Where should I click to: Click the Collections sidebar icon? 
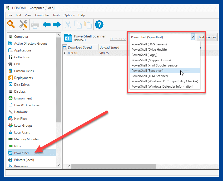coord(11,57)
